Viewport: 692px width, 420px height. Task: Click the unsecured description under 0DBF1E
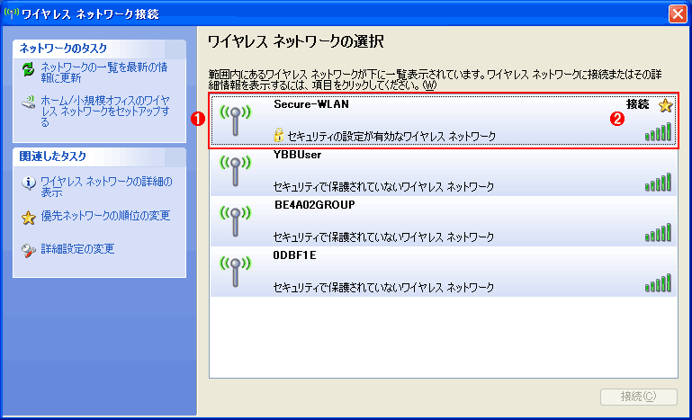point(383,288)
